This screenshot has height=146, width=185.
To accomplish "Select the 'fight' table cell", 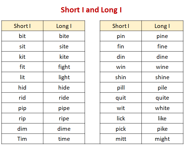I will point(64,67).
